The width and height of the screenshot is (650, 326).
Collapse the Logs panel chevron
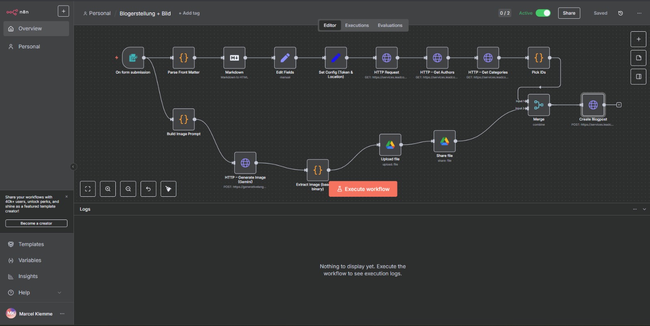[644, 209]
